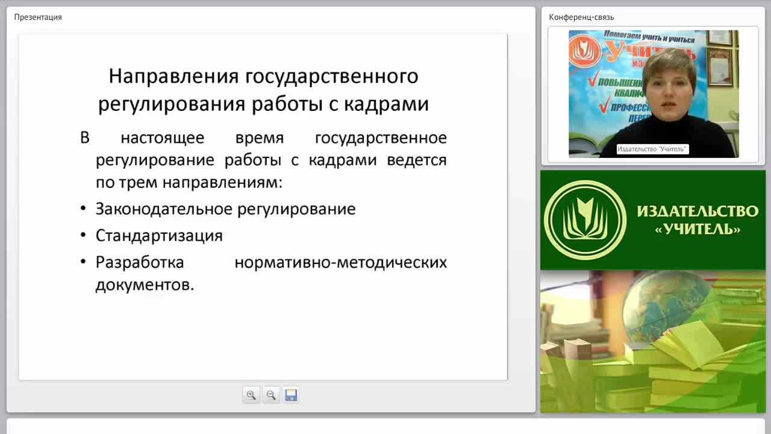Save the presentation with the floppy disk icon
The width and height of the screenshot is (771, 434).
pyautogui.click(x=291, y=395)
